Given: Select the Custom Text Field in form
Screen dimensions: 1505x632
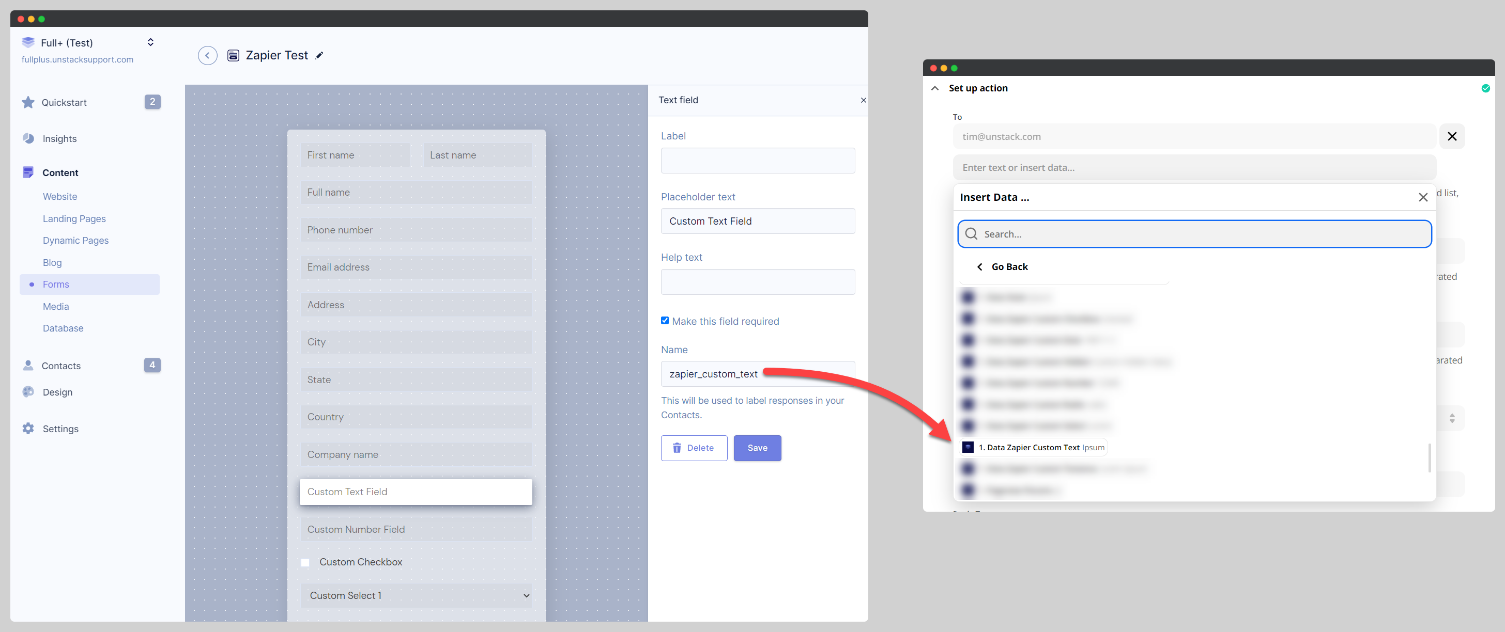Looking at the screenshot, I should coord(416,492).
